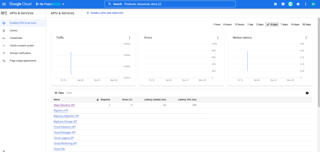Focus the Search products and resources field
This screenshot has height=152, width=320.
[x=170, y=4]
